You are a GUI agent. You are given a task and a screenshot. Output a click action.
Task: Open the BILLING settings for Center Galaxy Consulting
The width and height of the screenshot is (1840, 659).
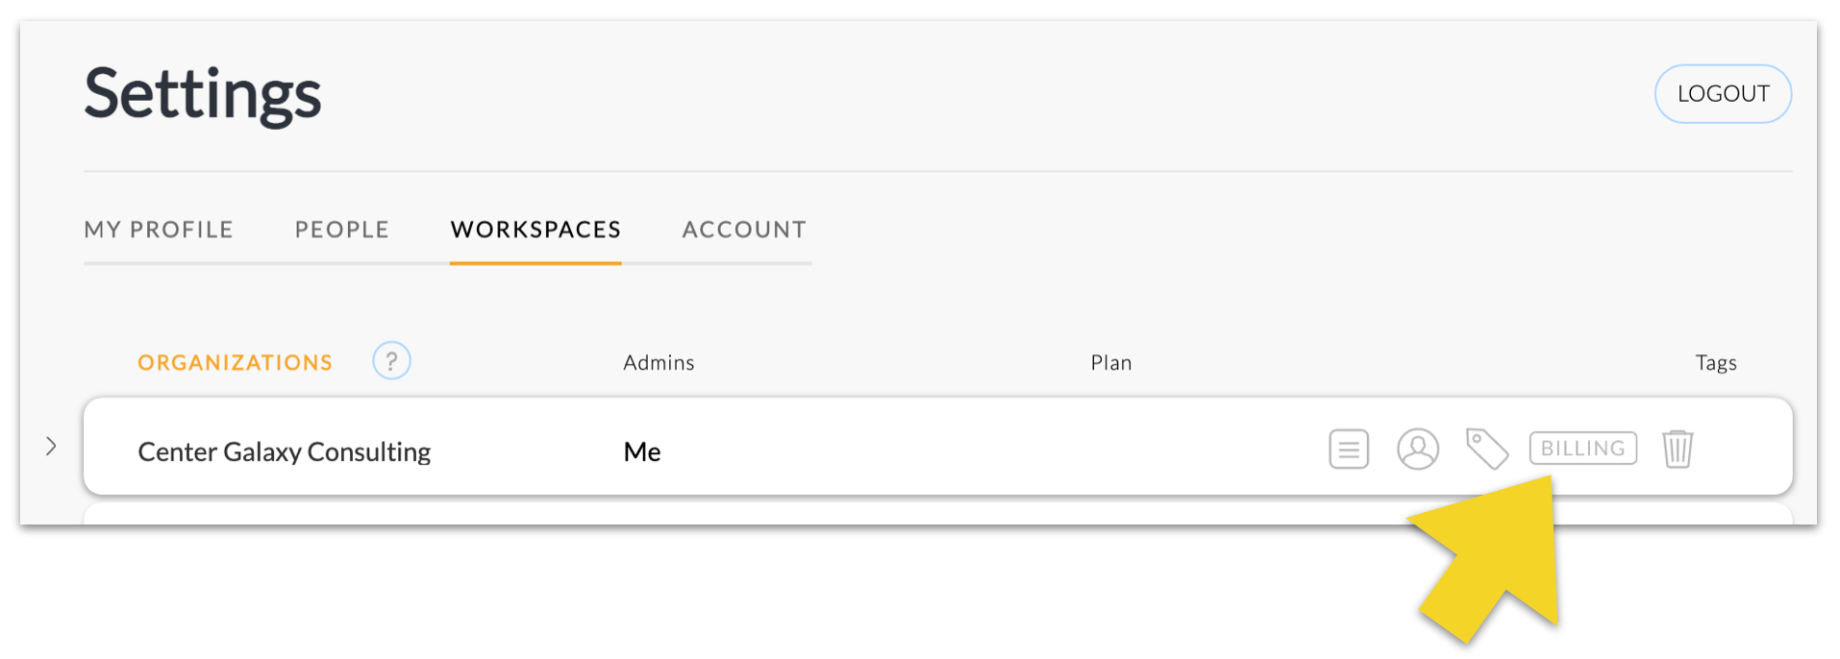(x=1582, y=448)
